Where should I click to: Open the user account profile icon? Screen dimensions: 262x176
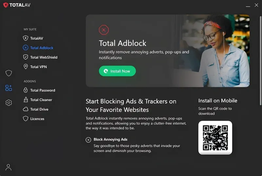(x=9, y=167)
